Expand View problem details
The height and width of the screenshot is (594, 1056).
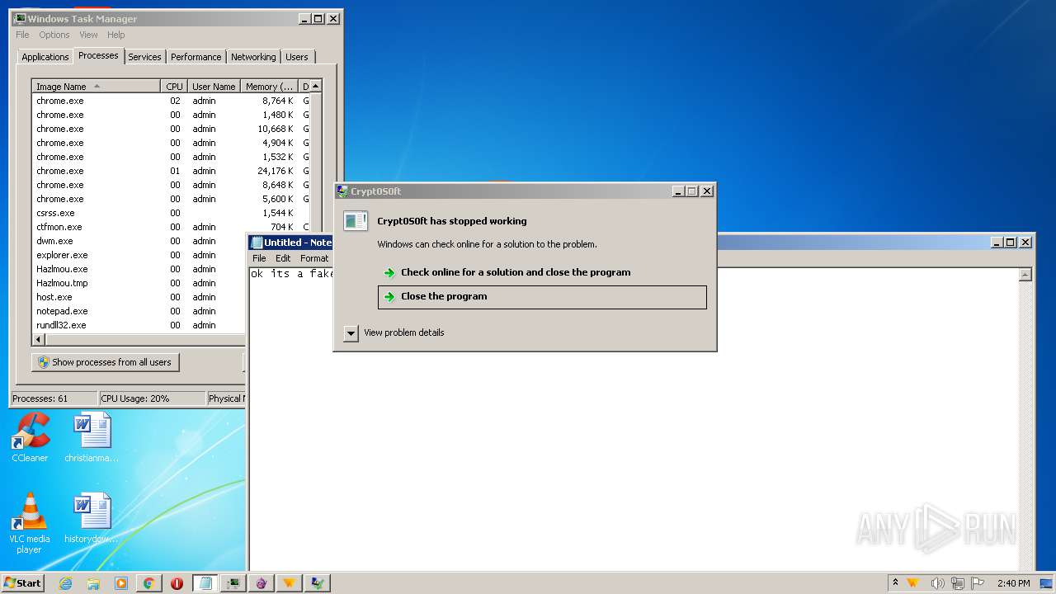click(x=351, y=332)
